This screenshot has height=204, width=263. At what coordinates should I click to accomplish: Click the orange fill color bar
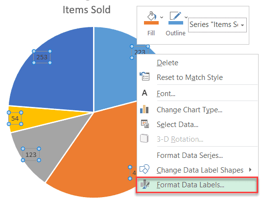click(151, 23)
